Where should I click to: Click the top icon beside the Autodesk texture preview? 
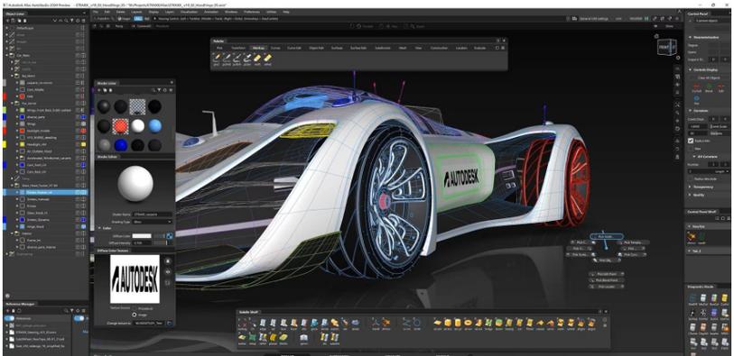[x=169, y=261]
